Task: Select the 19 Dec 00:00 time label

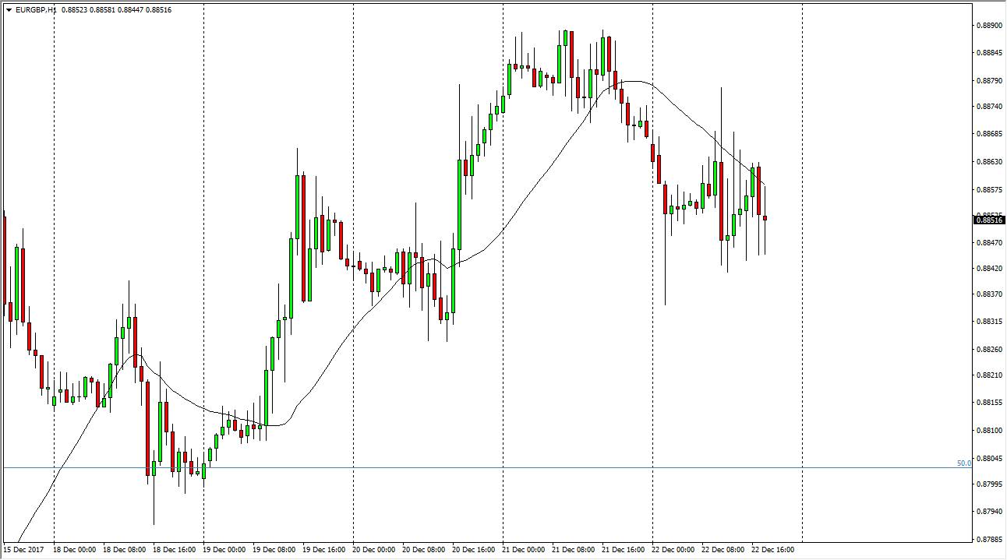Action: (226, 550)
